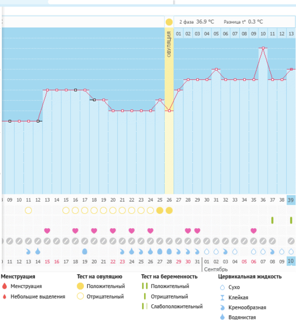Click the gray crossed circle on cycle day 39
This screenshot has width=296, height=320.
(x=291, y=241)
